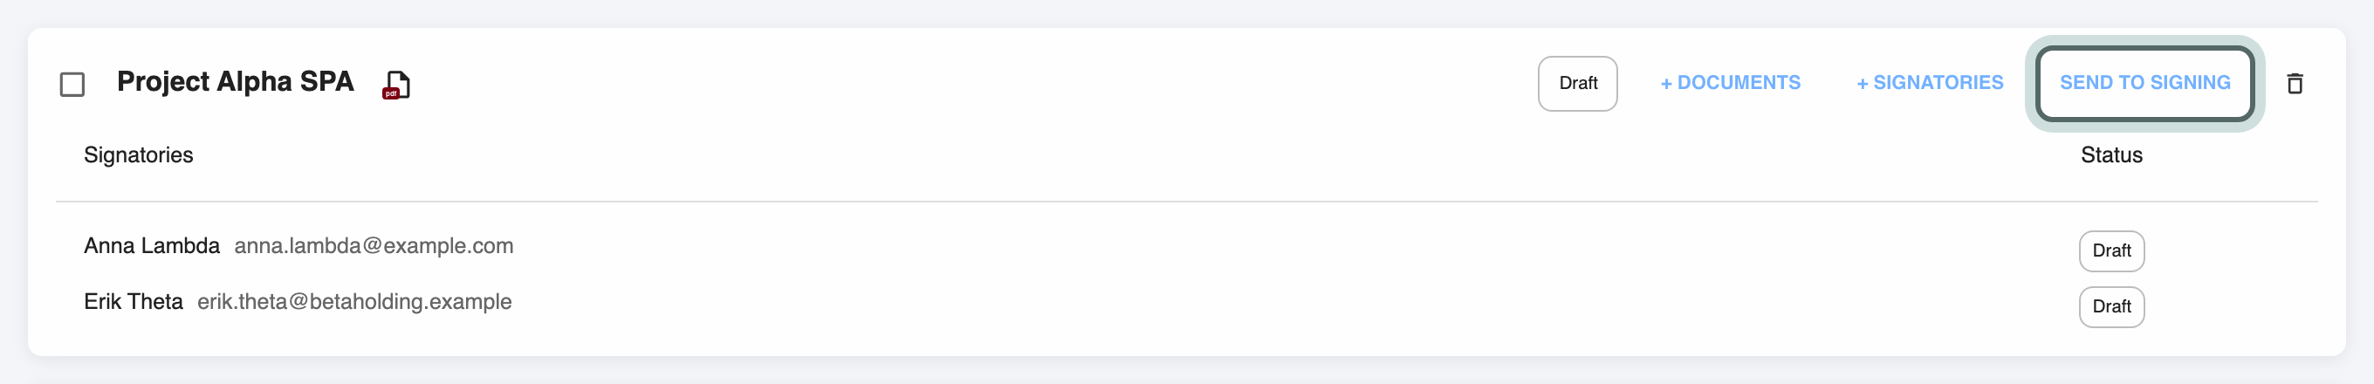2374x384 pixels.
Task: Click the divider line under the Signatories header
Action: point(1186,202)
